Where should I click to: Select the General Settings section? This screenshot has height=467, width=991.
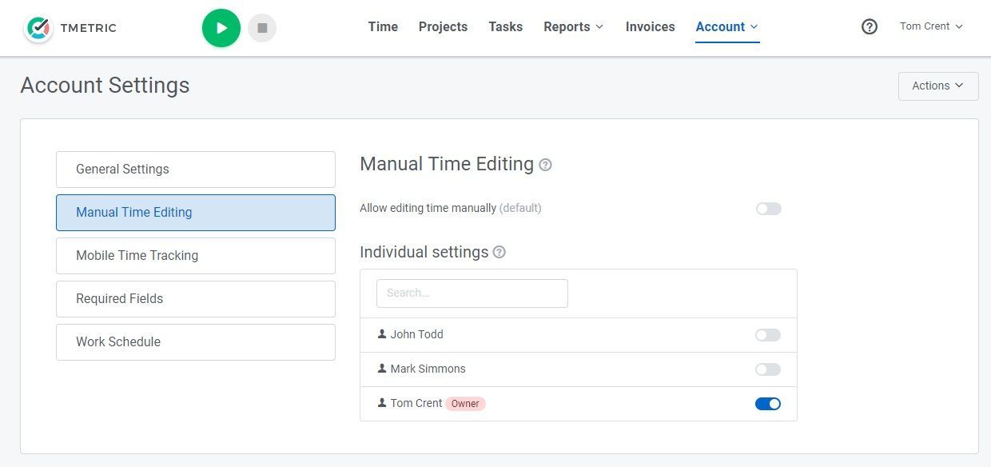click(196, 170)
